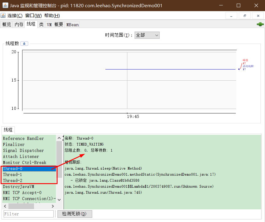
Task: Click the blue live thread line
Action: coord(170,69)
